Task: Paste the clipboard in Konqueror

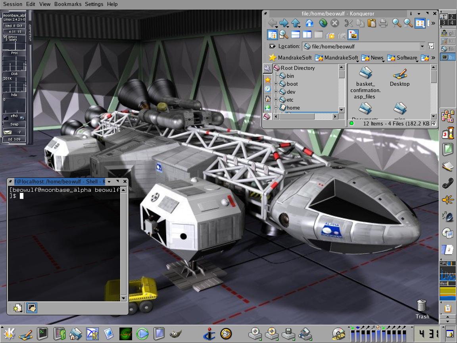Action: 372,23
